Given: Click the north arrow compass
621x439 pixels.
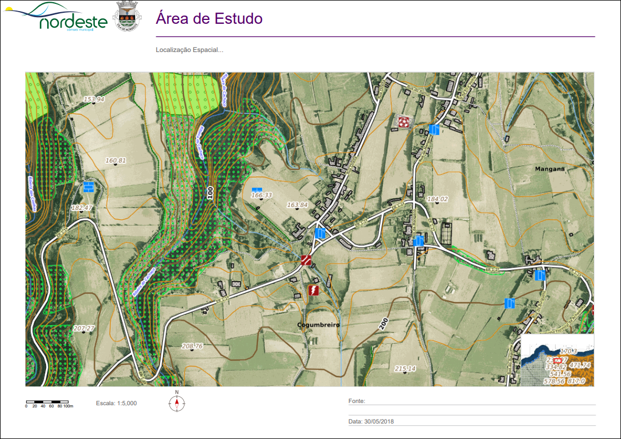Looking at the screenshot, I should point(177,403).
